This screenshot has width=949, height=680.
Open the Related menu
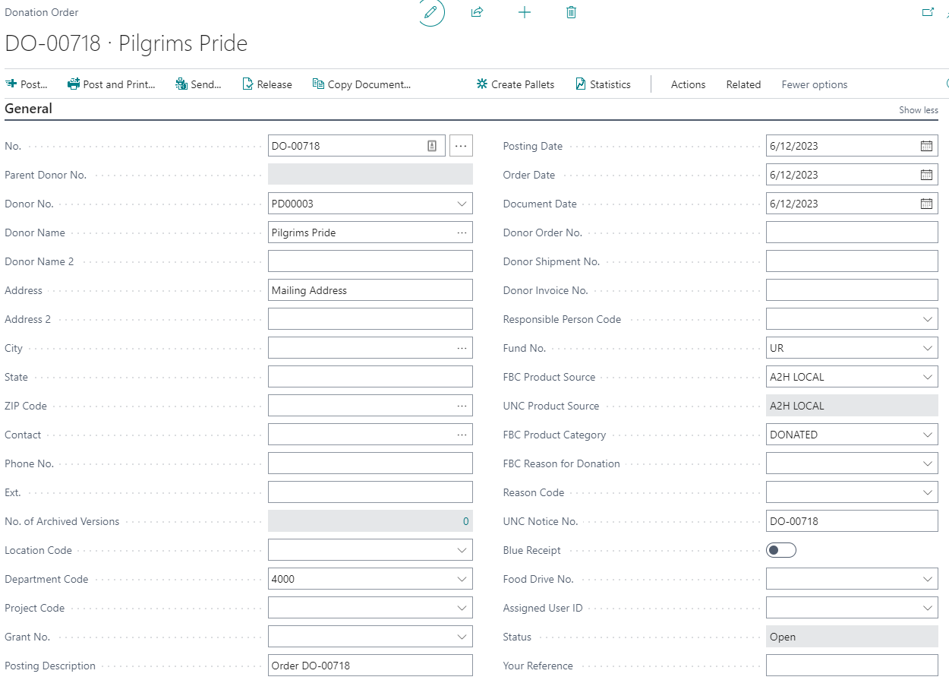point(743,84)
